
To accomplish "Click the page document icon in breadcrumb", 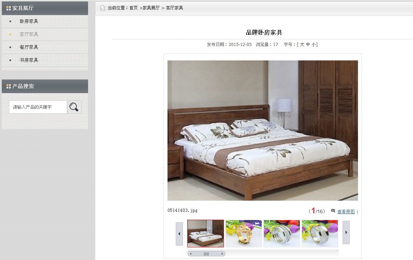I will 103,8.
